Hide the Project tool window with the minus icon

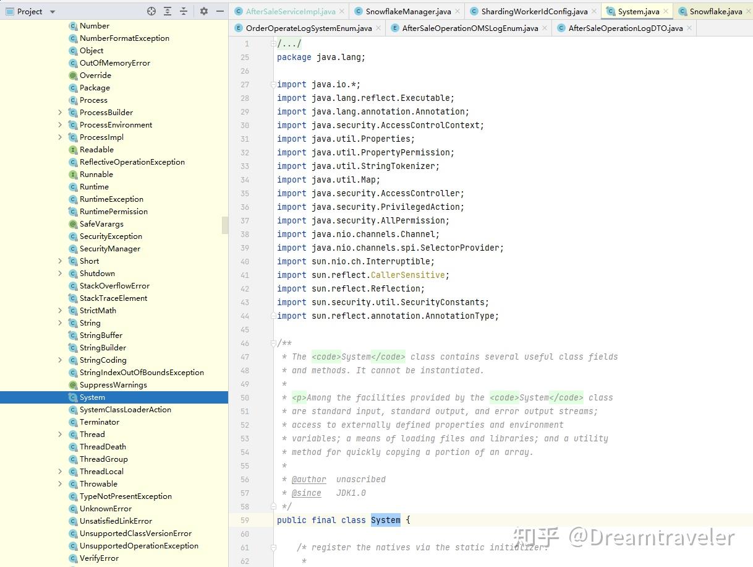(219, 11)
